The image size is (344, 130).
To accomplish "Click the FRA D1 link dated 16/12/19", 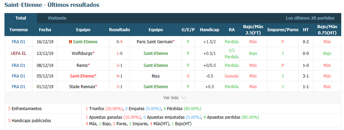I will pos(19,42).
